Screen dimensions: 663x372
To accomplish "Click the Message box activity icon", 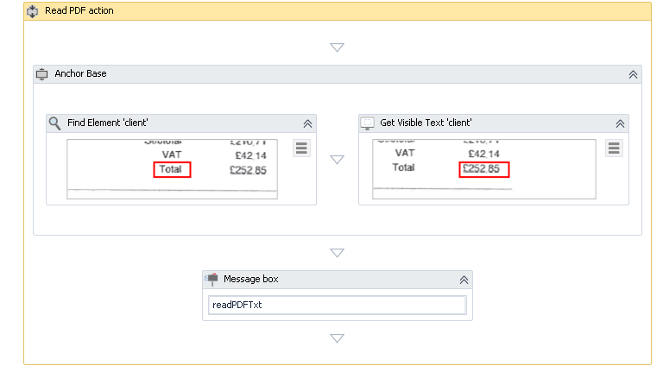I will pos(212,280).
